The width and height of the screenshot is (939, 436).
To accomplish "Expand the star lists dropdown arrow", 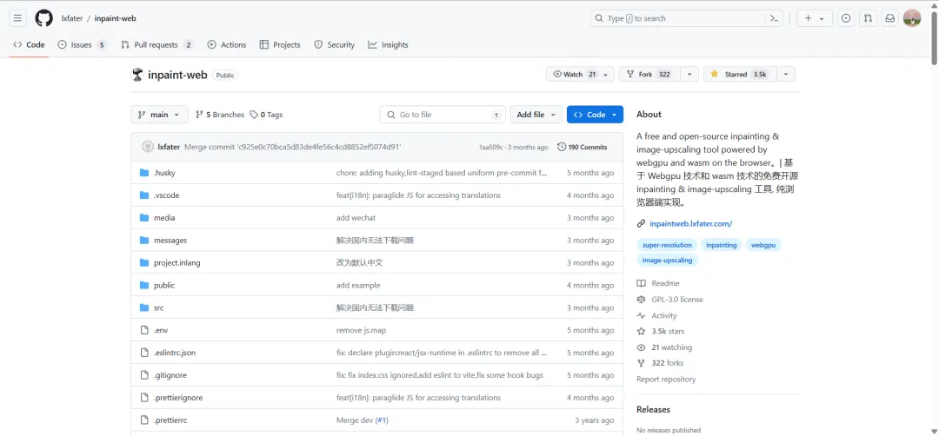I will coord(786,74).
